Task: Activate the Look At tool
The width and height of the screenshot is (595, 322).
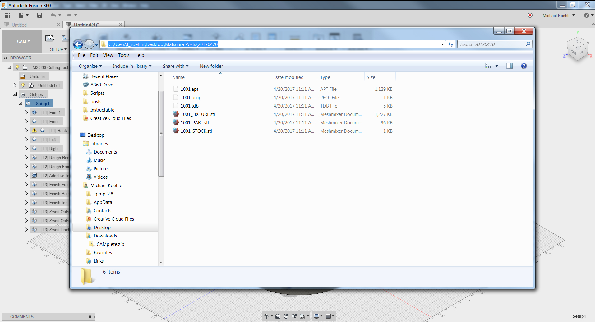Action: point(278,316)
